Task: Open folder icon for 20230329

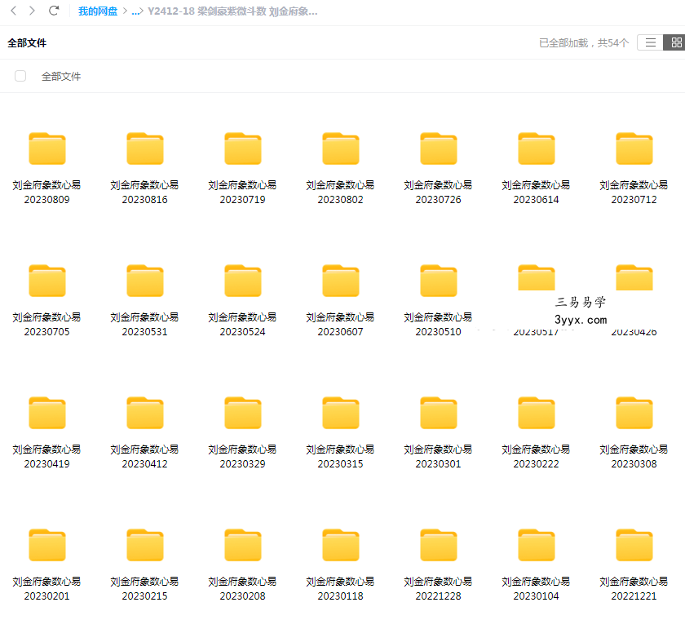Action: coord(243,414)
